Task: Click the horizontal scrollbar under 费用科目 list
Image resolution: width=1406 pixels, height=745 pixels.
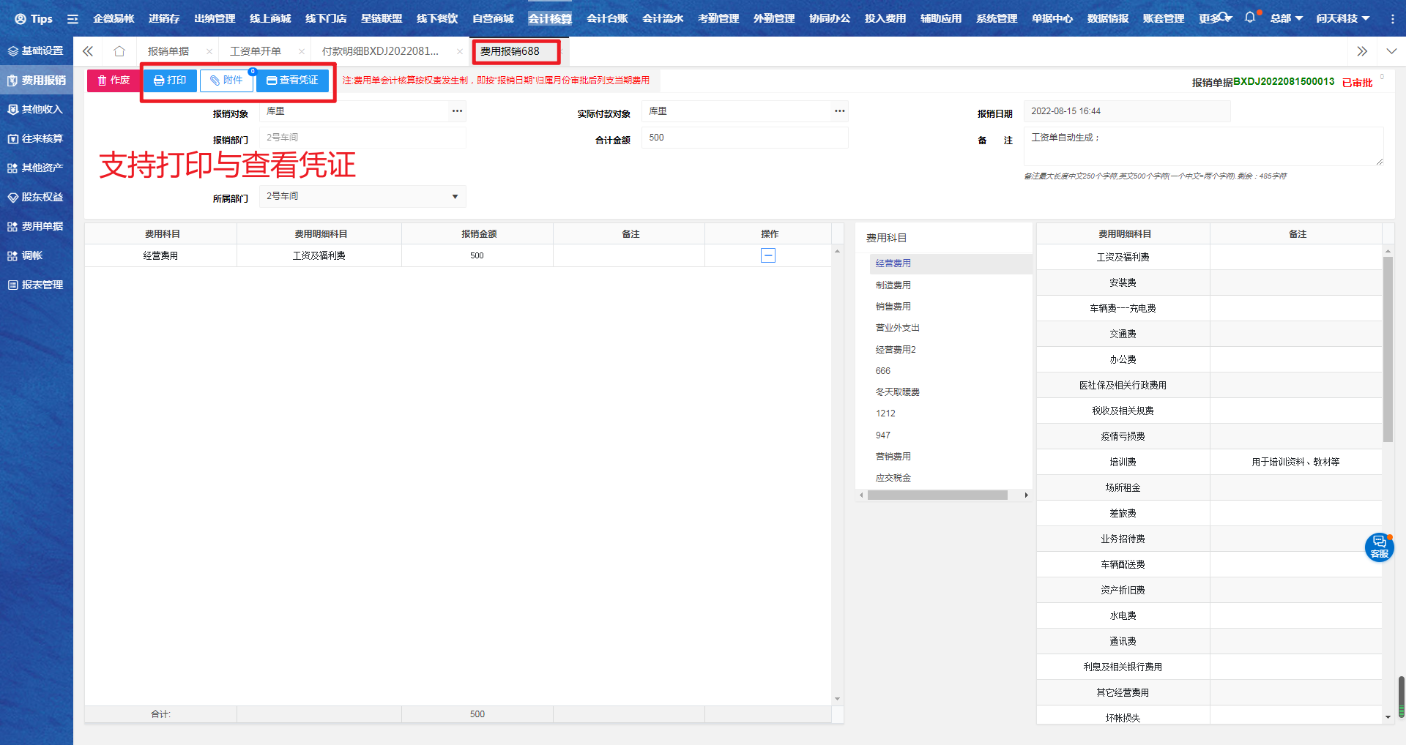Action: pos(937,495)
